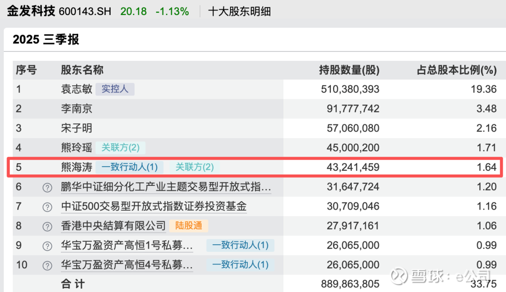Click the percentage 1.71
The image size is (506, 292).
pos(486,147)
